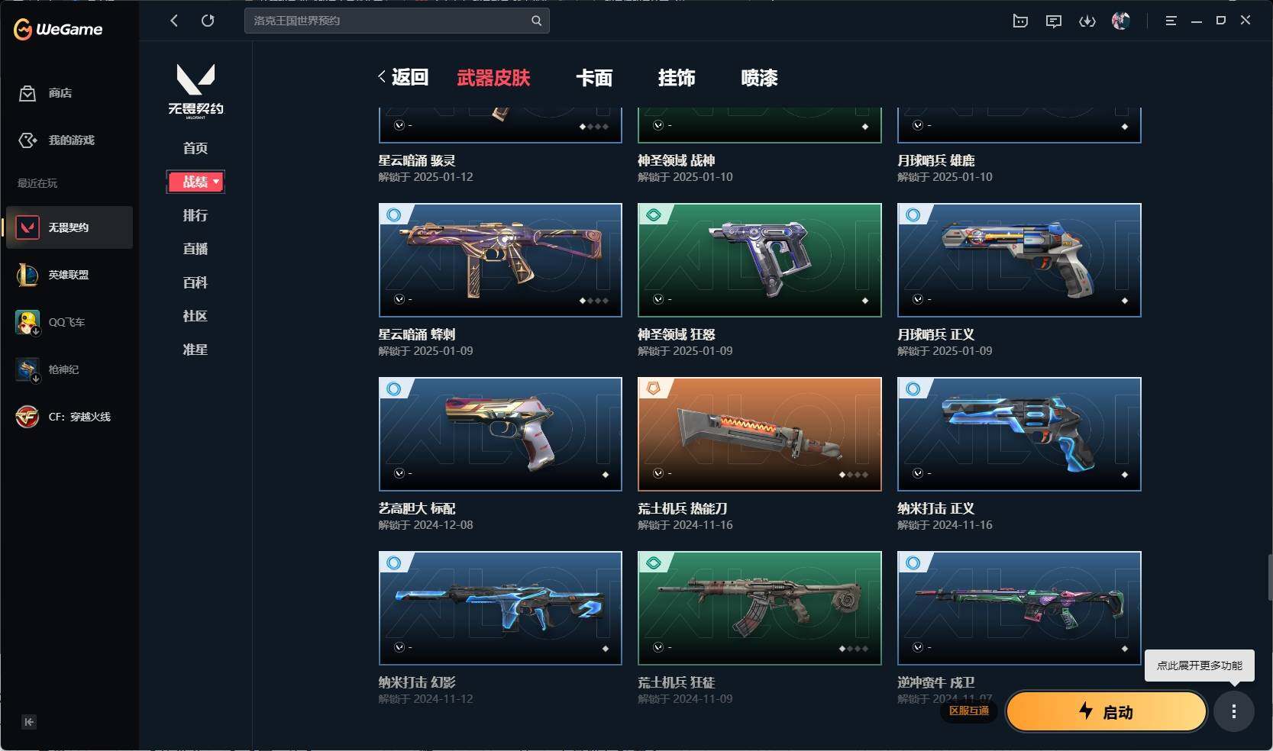Go back using the 返回 link

click(403, 77)
